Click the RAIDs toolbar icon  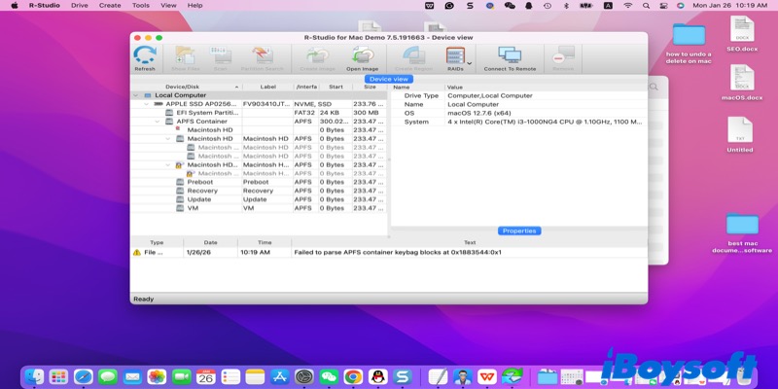click(454, 57)
